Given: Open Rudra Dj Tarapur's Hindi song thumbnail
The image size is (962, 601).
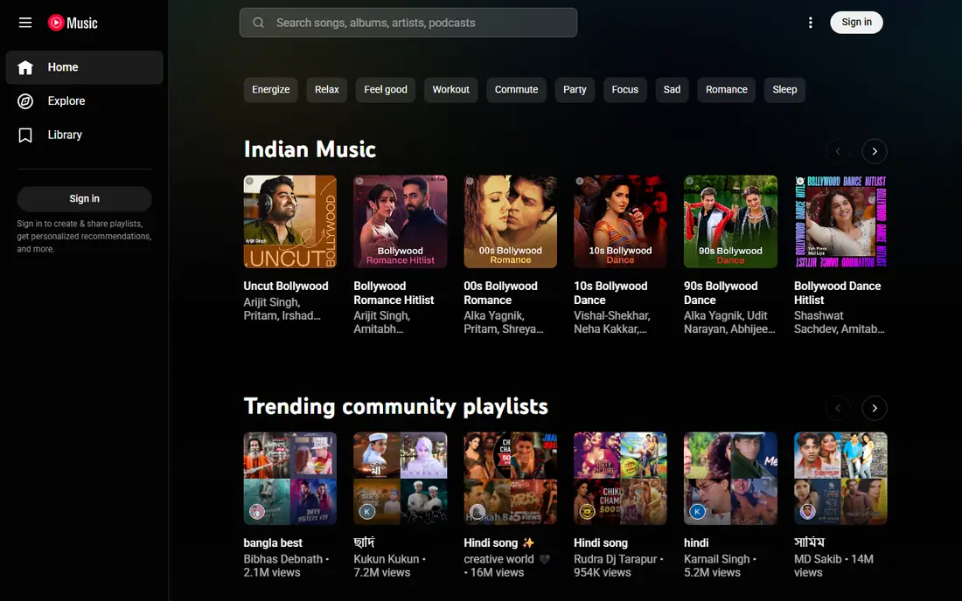Looking at the screenshot, I should pyautogui.click(x=620, y=479).
